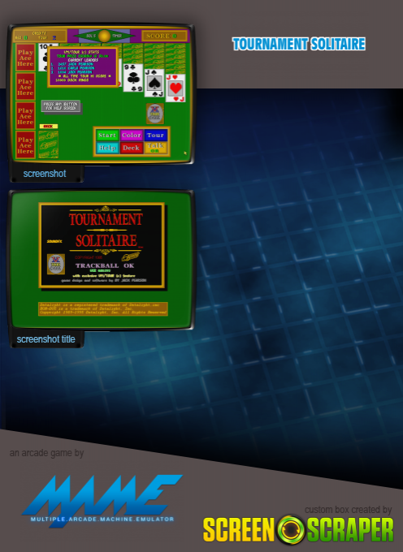Click the Datalight trademark notice box
The image size is (403, 552).
[103, 308]
